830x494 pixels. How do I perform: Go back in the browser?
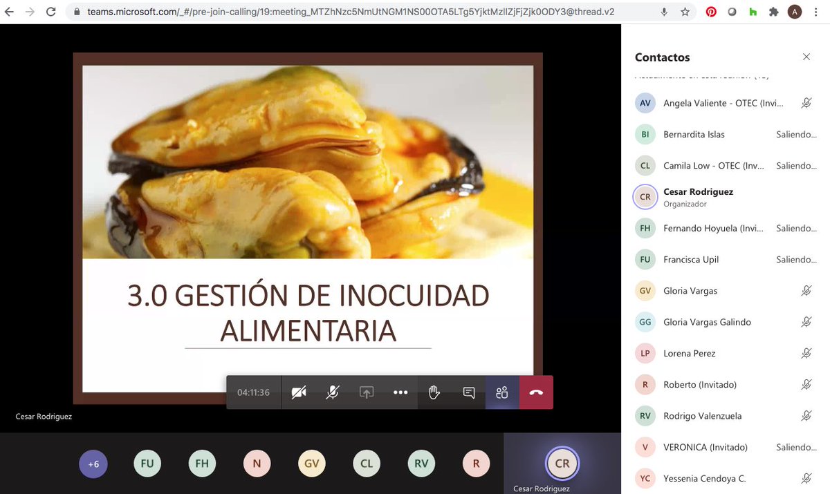[9, 12]
